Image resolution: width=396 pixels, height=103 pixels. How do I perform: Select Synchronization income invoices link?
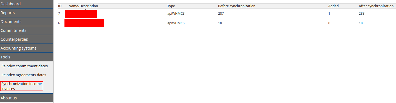point(22,86)
